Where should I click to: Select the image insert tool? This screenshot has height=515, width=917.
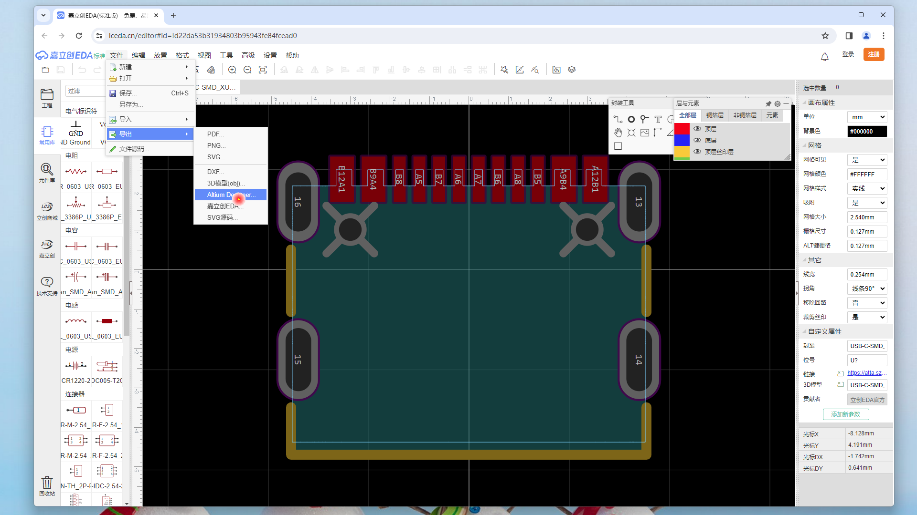(645, 133)
